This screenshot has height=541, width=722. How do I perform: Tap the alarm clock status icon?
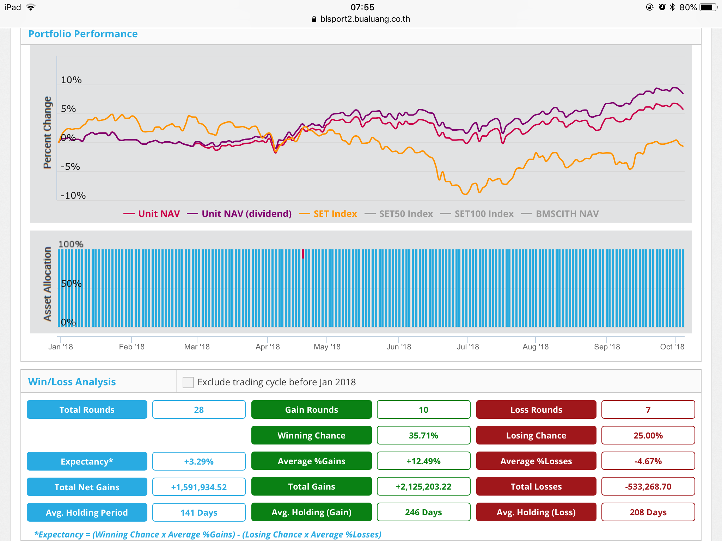(x=662, y=7)
